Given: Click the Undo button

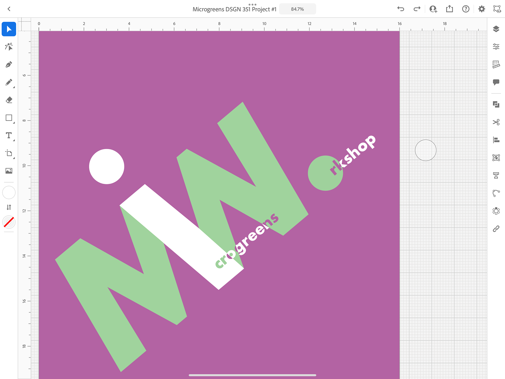Looking at the screenshot, I should click(x=401, y=9).
